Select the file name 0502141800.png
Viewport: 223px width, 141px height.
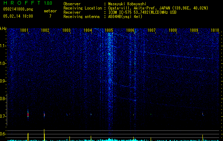pos(18,10)
